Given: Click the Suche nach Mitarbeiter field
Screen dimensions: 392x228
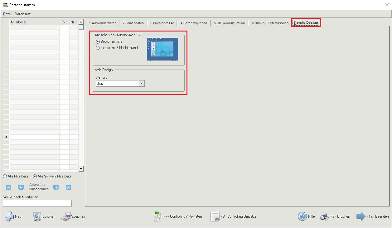Looking at the screenshot, I should point(37,203).
